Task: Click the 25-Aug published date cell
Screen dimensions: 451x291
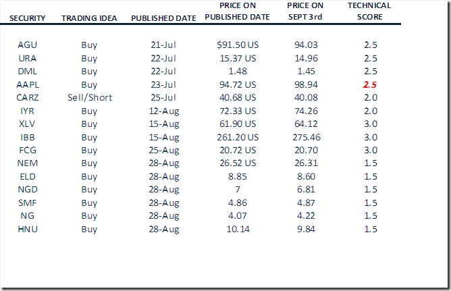Action: (x=165, y=151)
